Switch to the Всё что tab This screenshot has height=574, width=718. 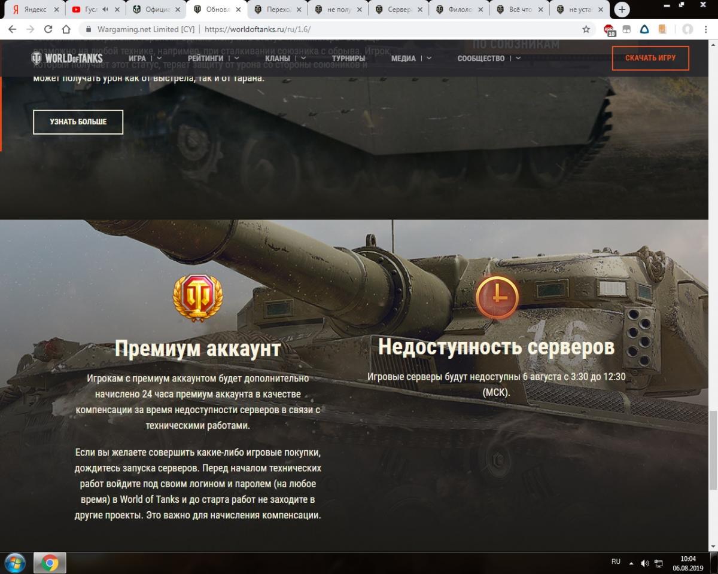521,10
